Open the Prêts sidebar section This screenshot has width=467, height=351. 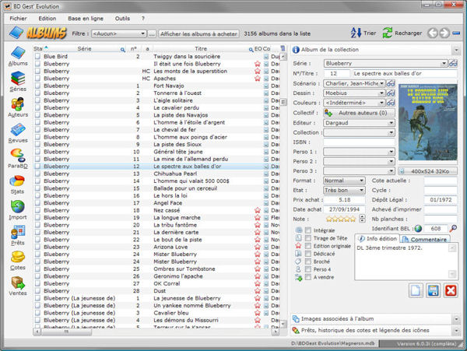18,235
